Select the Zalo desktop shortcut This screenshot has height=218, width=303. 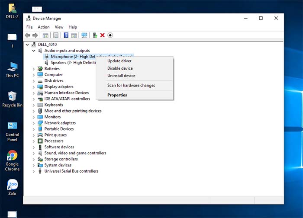pyautogui.click(x=13, y=187)
